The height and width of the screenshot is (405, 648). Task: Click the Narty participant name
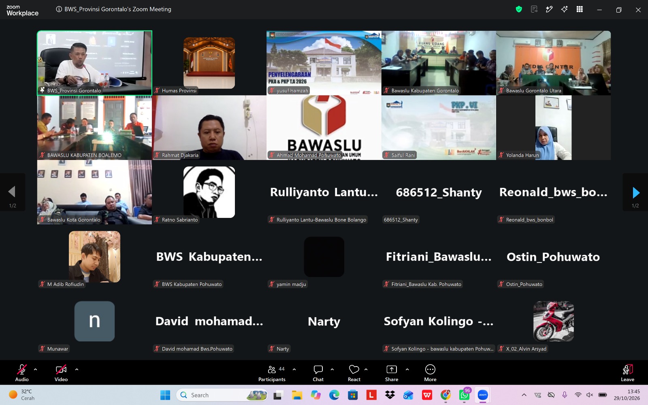click(x=324, y=322)
